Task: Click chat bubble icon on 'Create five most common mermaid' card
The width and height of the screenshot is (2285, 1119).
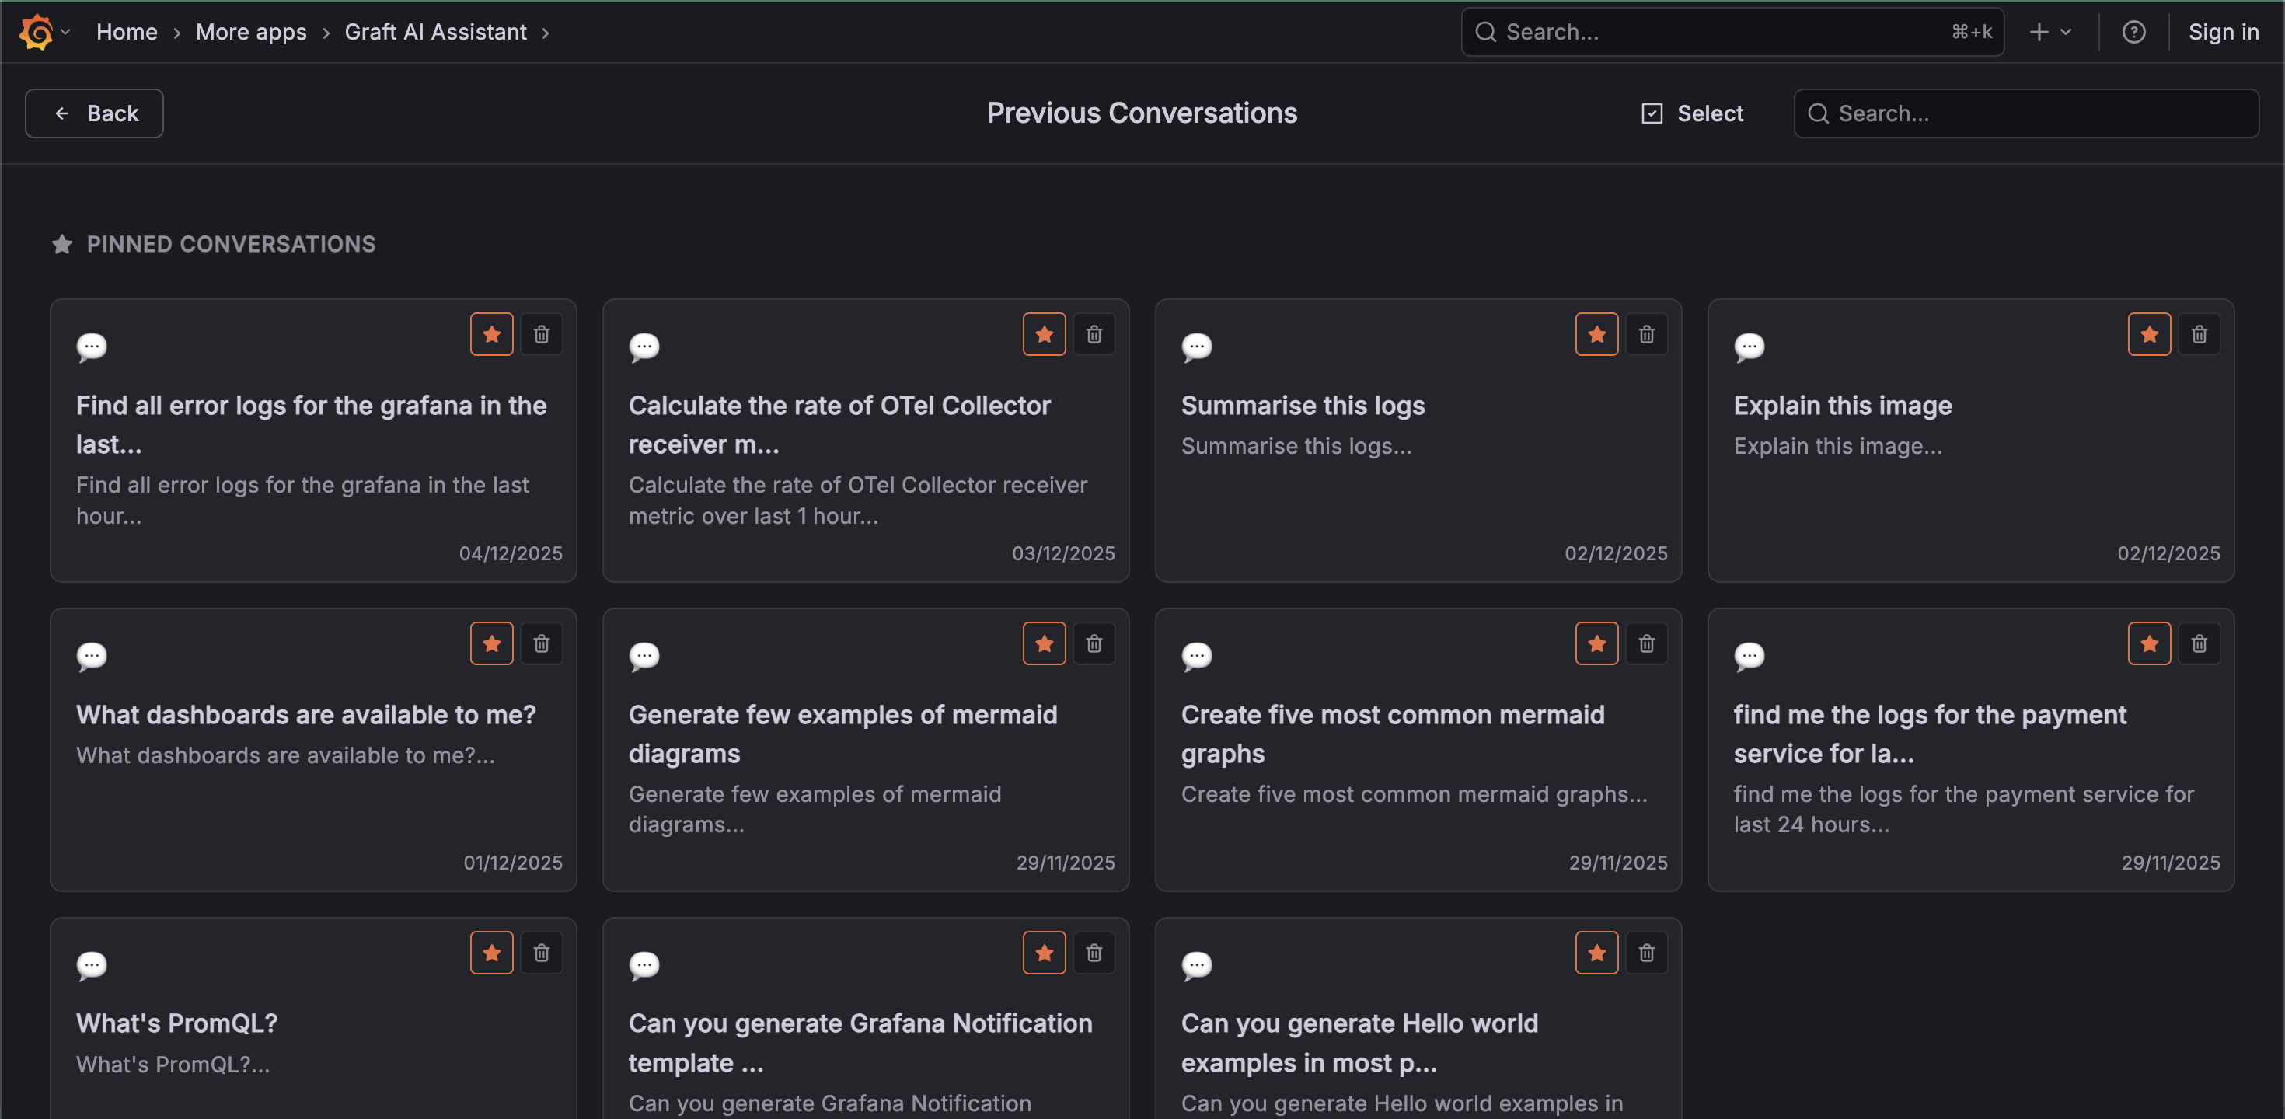Action: pyautogui.click(x=1197, y=656)
